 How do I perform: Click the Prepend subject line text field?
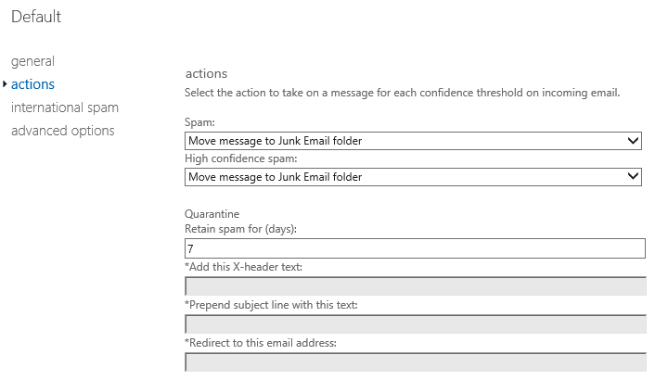point(415,323)
